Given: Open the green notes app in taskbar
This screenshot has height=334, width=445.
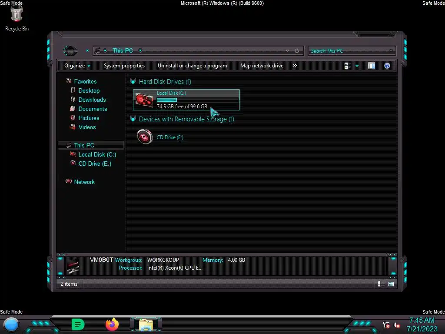Looking at the screenshot, I should tap(78, 324).
